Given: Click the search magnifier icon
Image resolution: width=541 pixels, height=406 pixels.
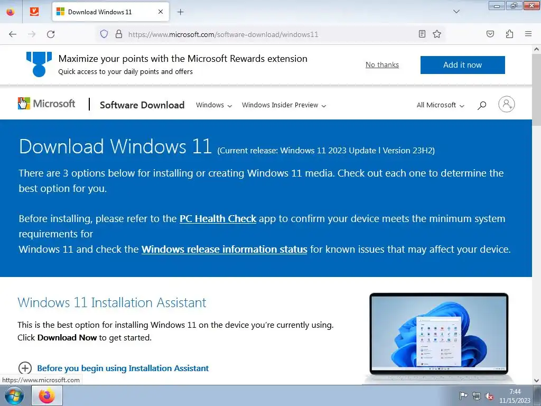Looking at the screenshot, I should pyautogui.click(x=482, y=105).
